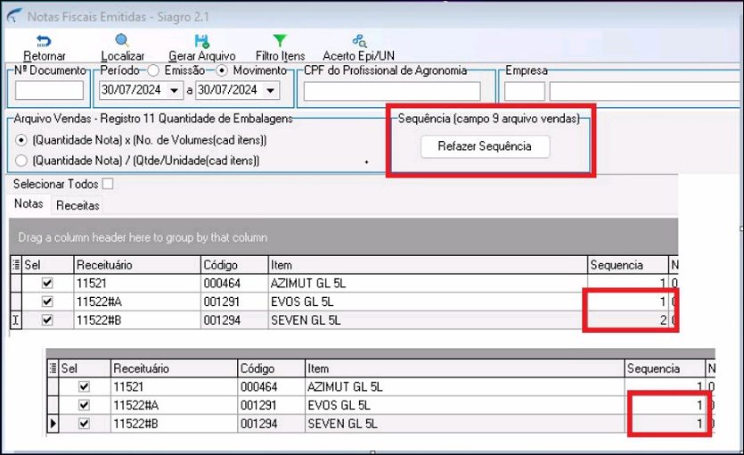The width and height of the screenshot is (744, 455).
Task: Select SEVEN GL 5L in lower grid
Action: click(x=464, y=423)
